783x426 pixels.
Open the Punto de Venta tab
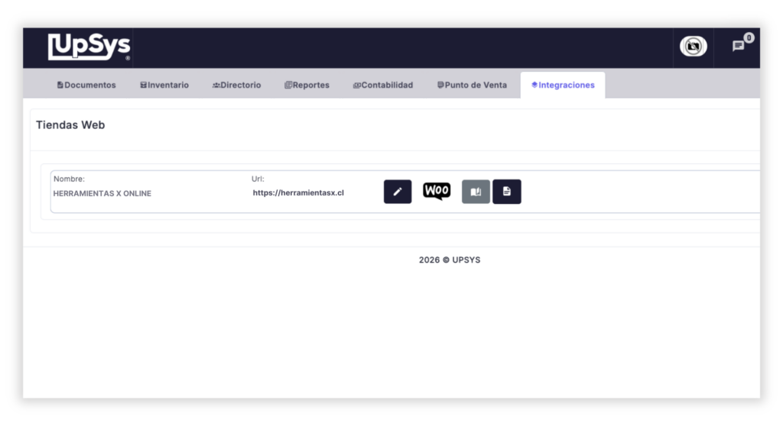pos(472,86)
